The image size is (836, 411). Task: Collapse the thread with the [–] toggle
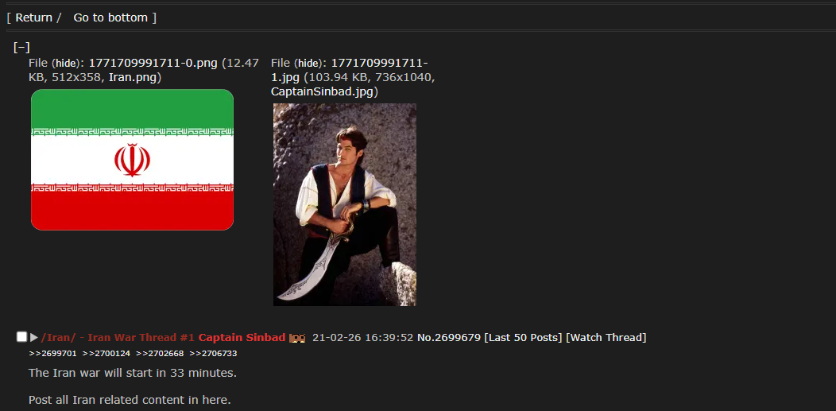21,48
